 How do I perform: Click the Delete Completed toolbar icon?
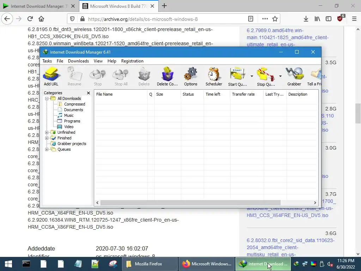pos(167,77)
